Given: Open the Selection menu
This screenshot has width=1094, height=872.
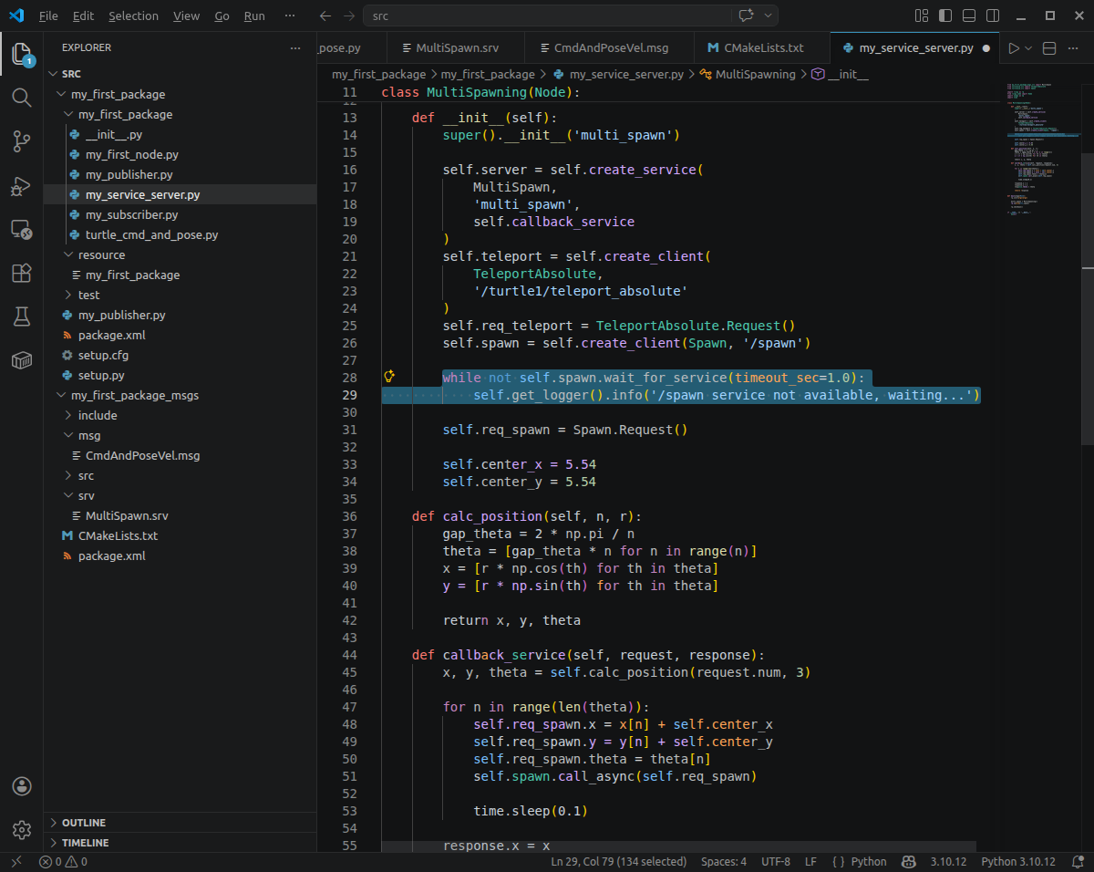Looking at the screenshot, I should [133, 16].
